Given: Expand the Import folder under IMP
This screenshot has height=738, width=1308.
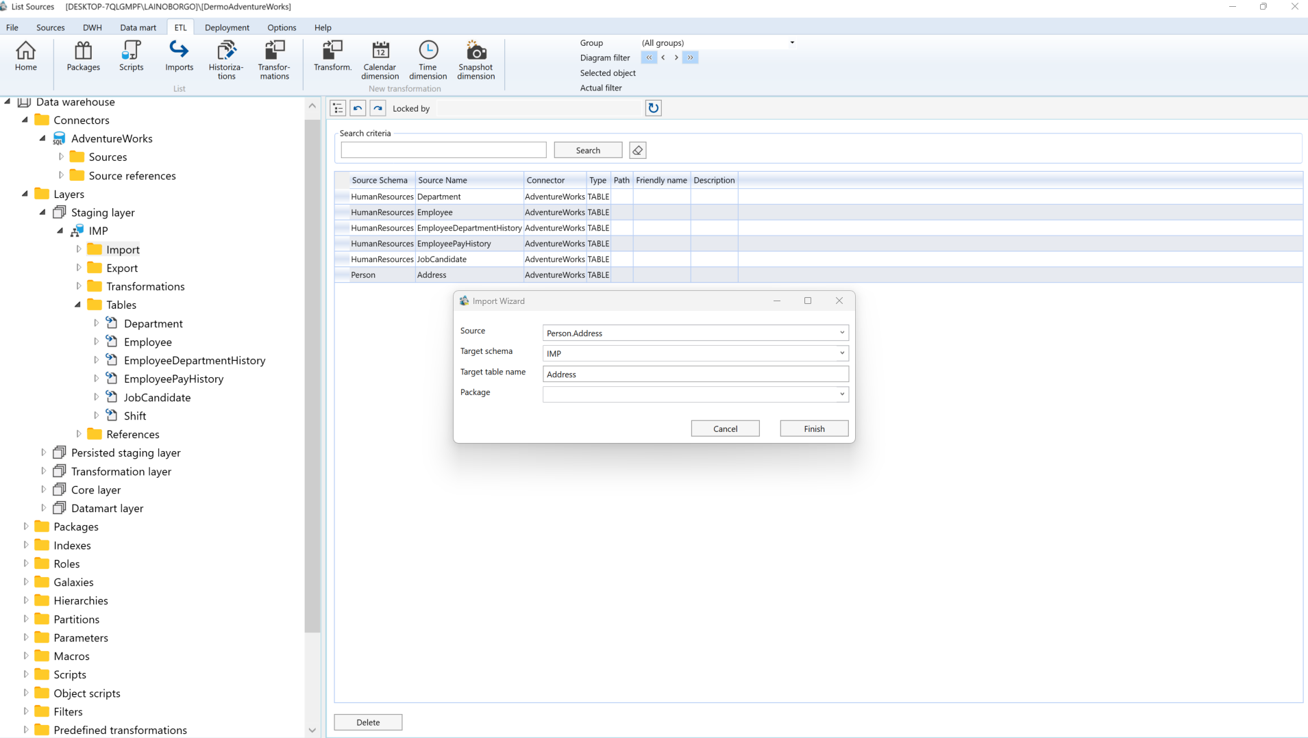Looking at the screenshot, I should pyautogui.click(x=78, y=249).
